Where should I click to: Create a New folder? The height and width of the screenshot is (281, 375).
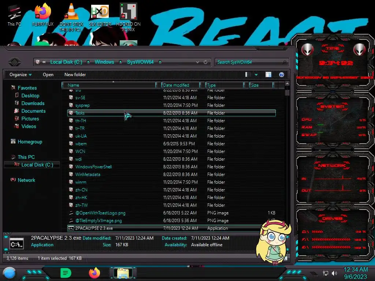pos(75,75)
